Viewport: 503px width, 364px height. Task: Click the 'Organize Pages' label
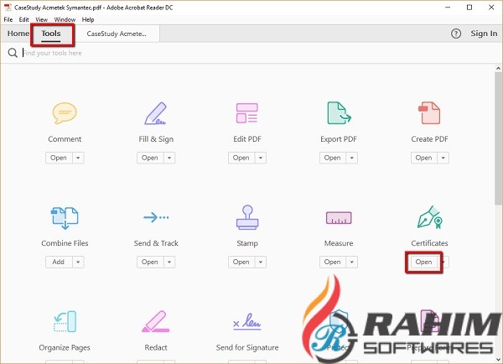65,347
